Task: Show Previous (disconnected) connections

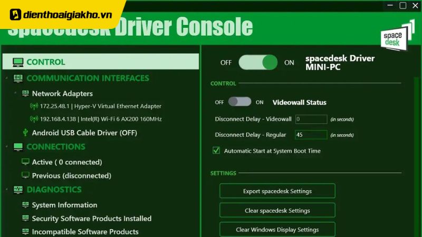Action: click(x=72, y=175)
